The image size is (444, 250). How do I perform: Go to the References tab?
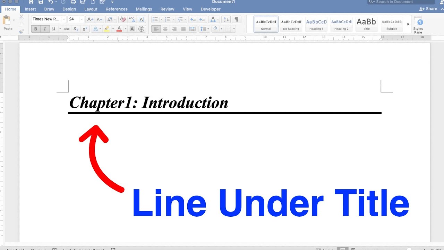tap(117, 9)
